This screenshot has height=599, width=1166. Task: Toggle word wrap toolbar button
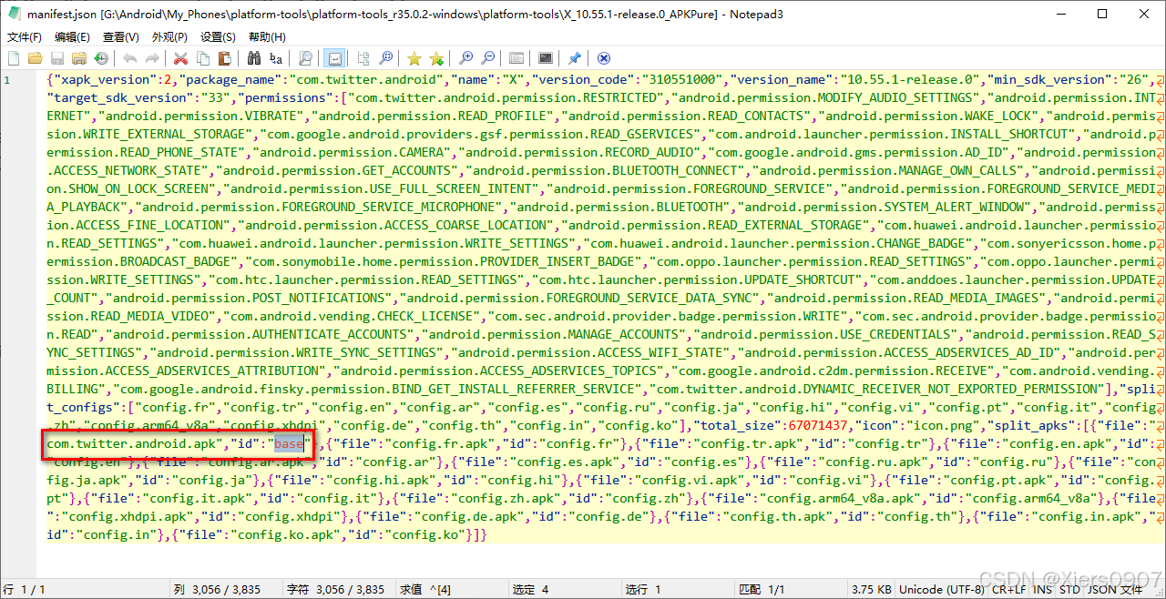point(334,58)
